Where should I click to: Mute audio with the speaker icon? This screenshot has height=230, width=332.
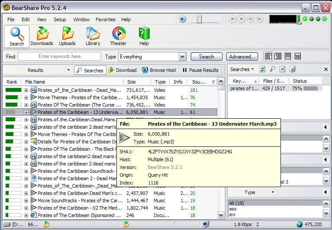coord(183,19)
